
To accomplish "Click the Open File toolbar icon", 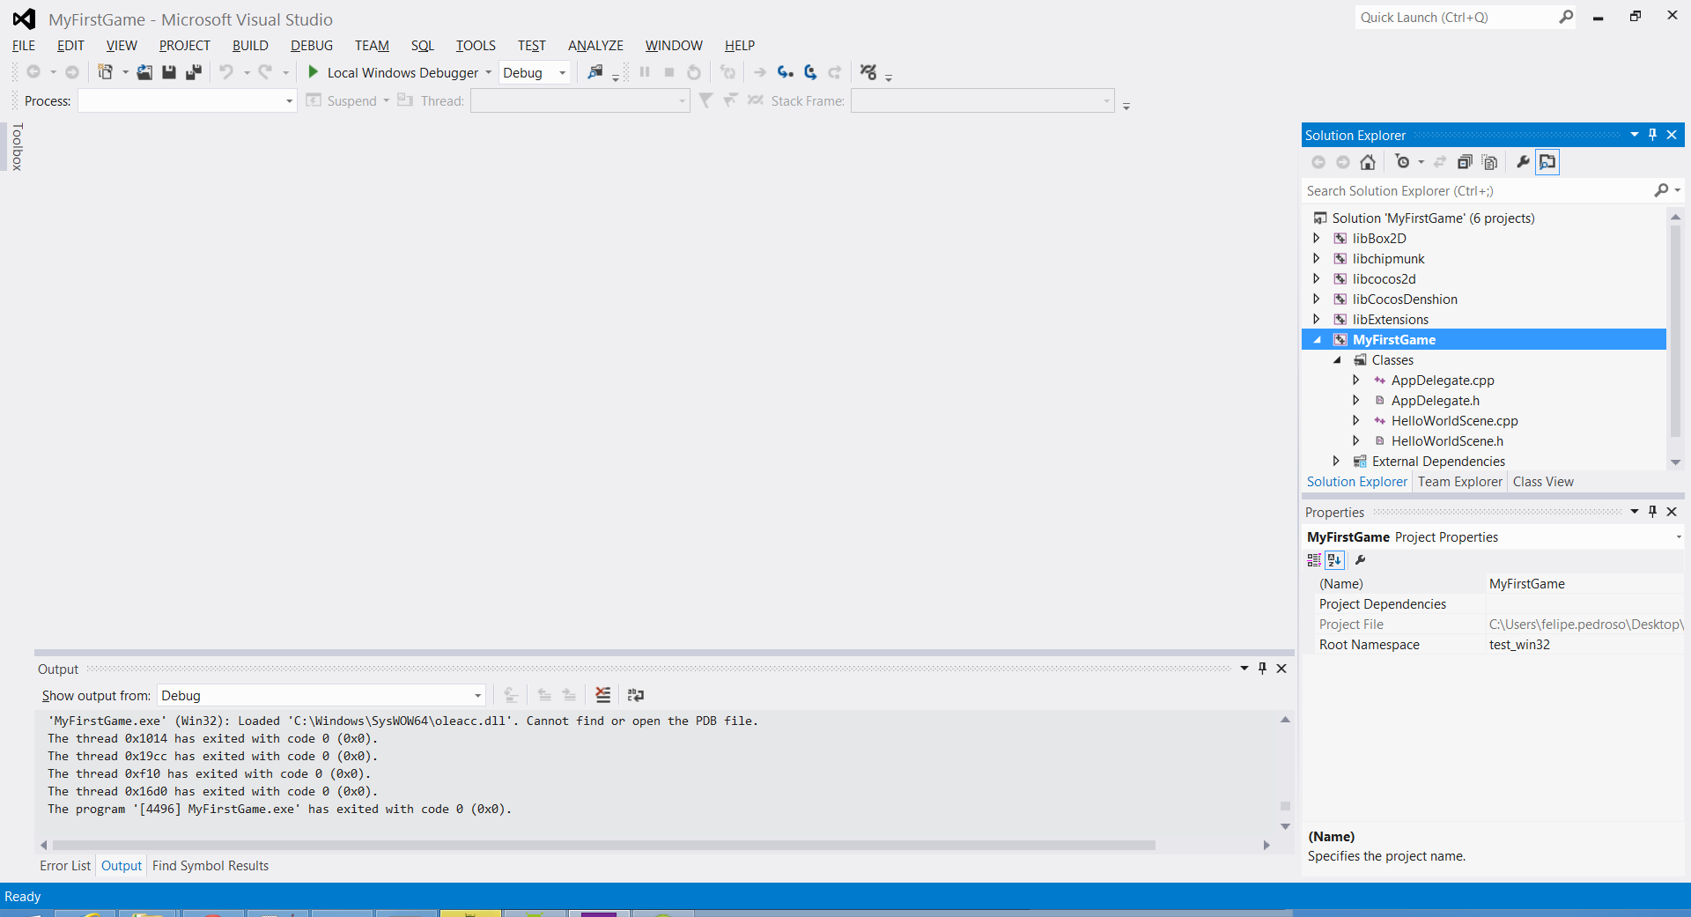I will point(144,72).
